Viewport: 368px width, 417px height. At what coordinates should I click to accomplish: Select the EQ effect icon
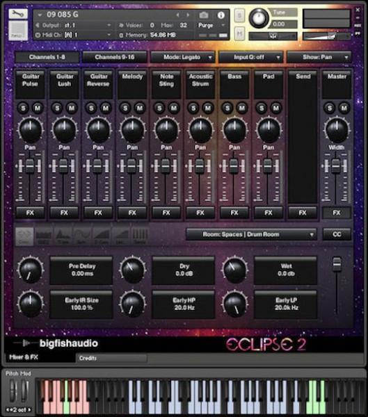point(44,236)
